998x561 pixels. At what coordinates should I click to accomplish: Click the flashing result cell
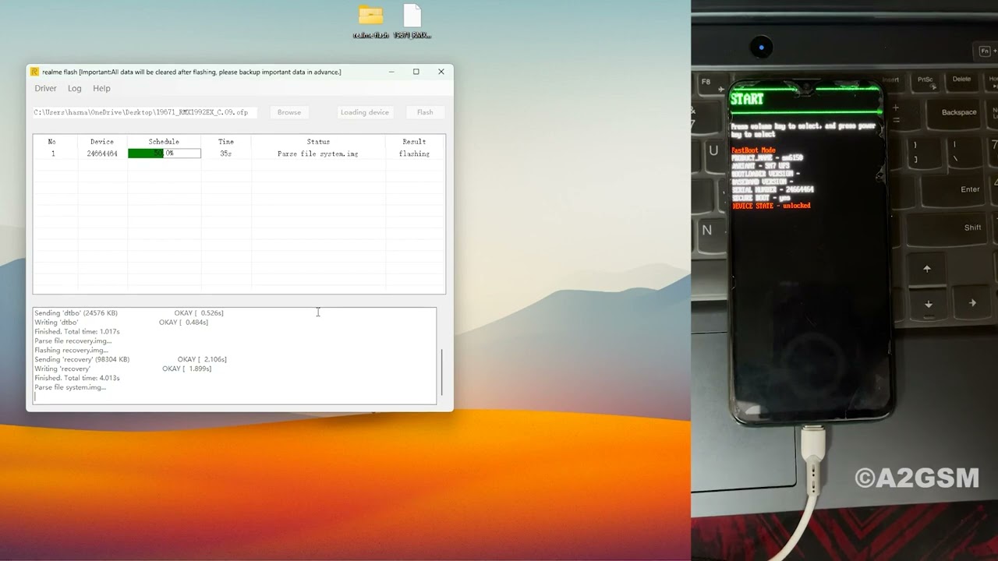click(x=414, y=153)
